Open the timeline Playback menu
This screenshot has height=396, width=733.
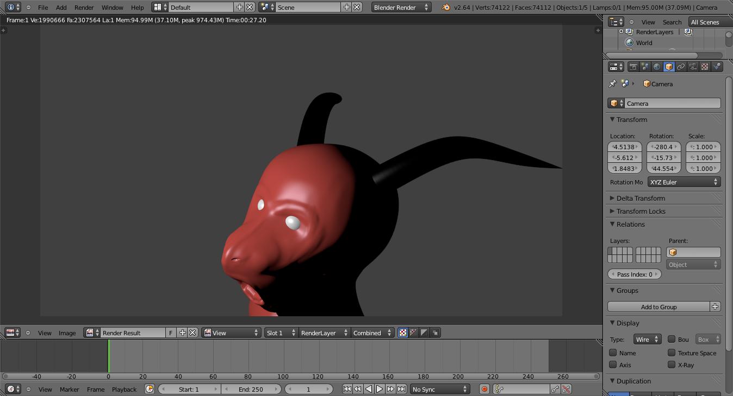pyautogui.click(x=124, y=389)
